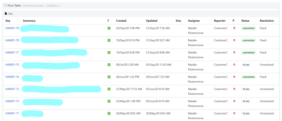Open issue HANDY-74 link
Viewport: 282px width, 121px height.
(x=12, y=77)
